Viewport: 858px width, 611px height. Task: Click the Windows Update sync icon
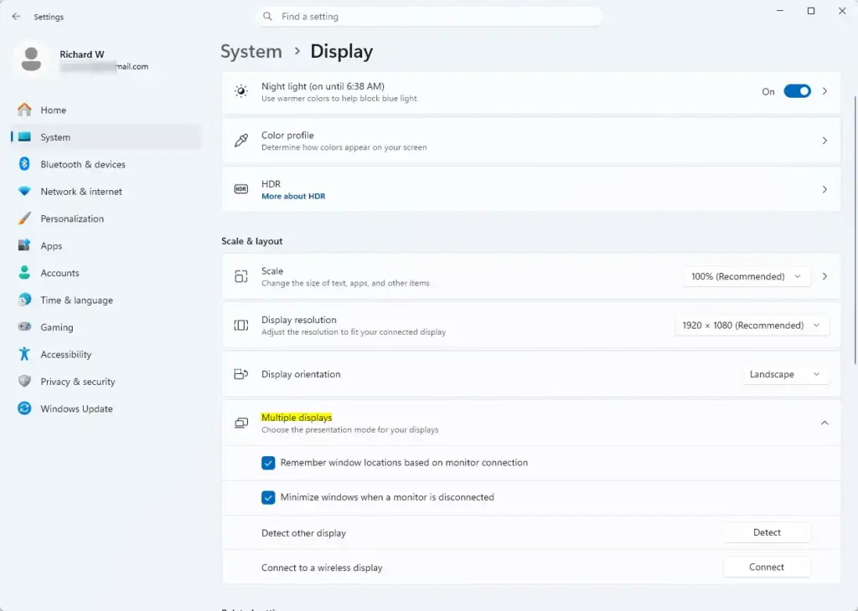tap(24, 408)
